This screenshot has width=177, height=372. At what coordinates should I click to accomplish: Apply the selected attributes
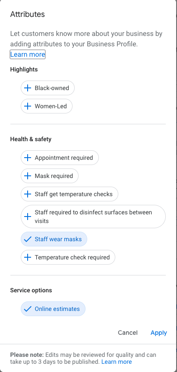pyautogui.click(x=159, y=333)
